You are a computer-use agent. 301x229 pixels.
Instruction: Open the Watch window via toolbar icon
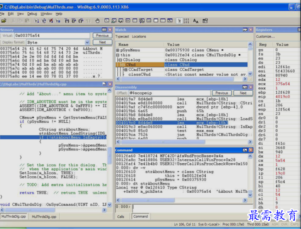pyautogui.click(x=114, y=20)
